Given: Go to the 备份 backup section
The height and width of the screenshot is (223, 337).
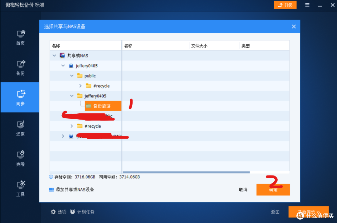Looking at the screenshot, I should [x=20, y=67].
